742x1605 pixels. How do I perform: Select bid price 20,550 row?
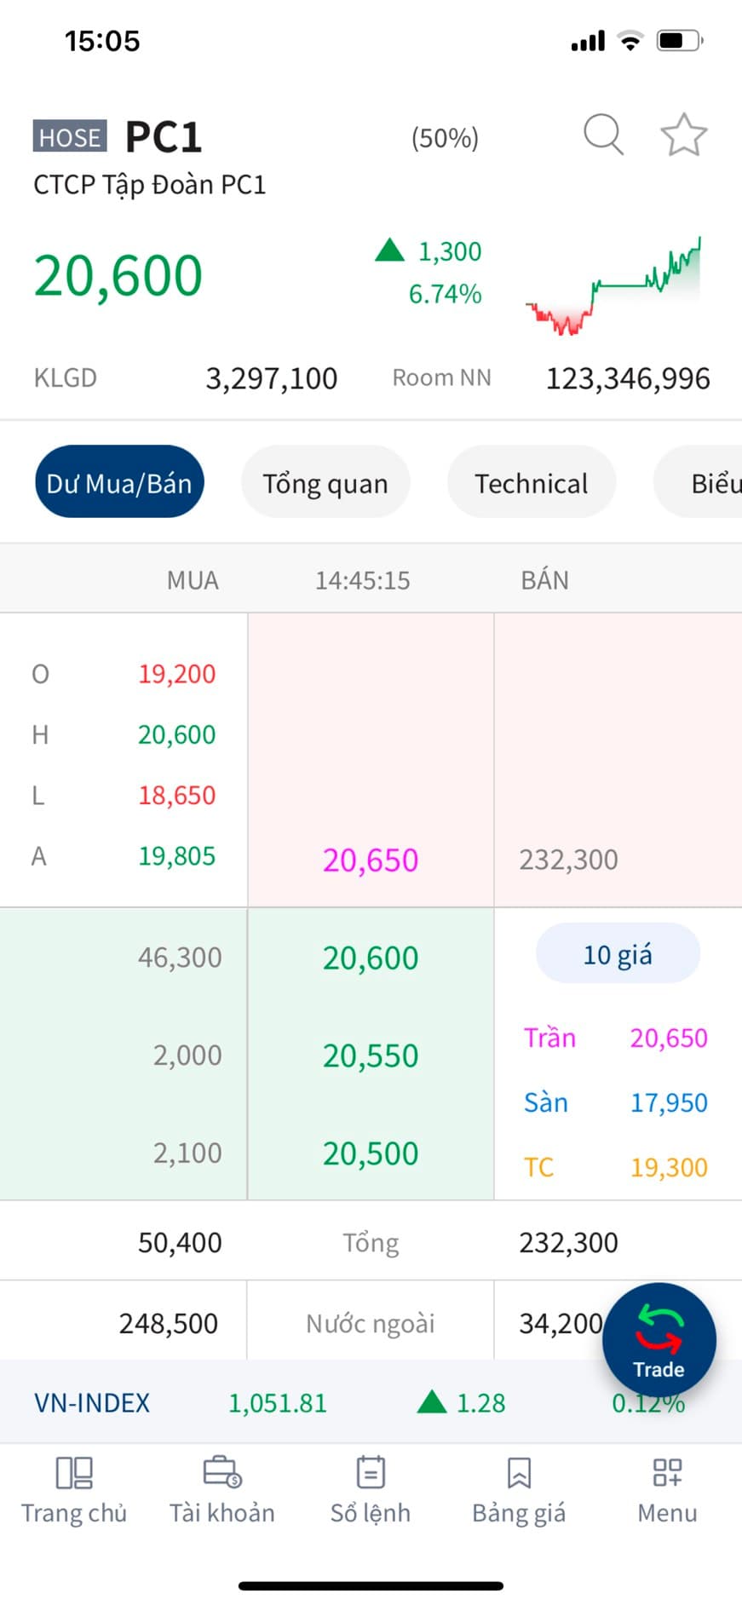[x=371, y=1056]
